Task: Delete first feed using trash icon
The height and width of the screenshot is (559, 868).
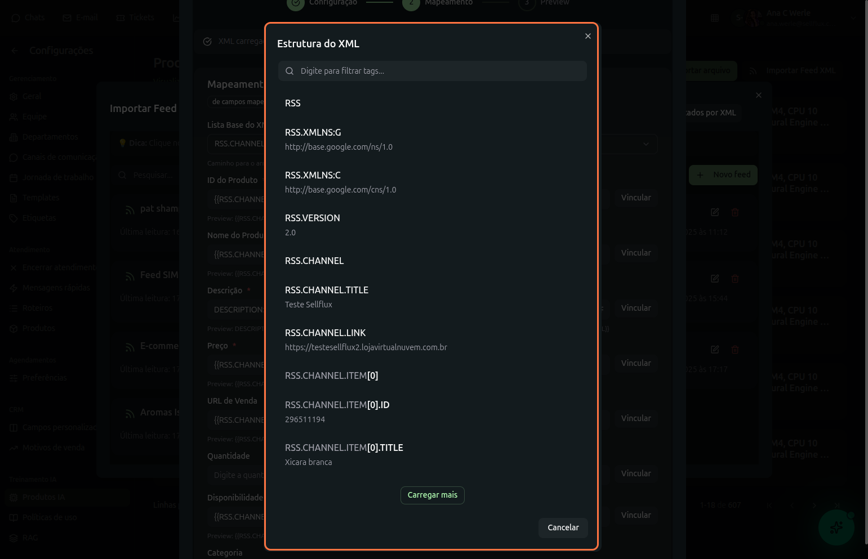Action: [x=735, y=212]
